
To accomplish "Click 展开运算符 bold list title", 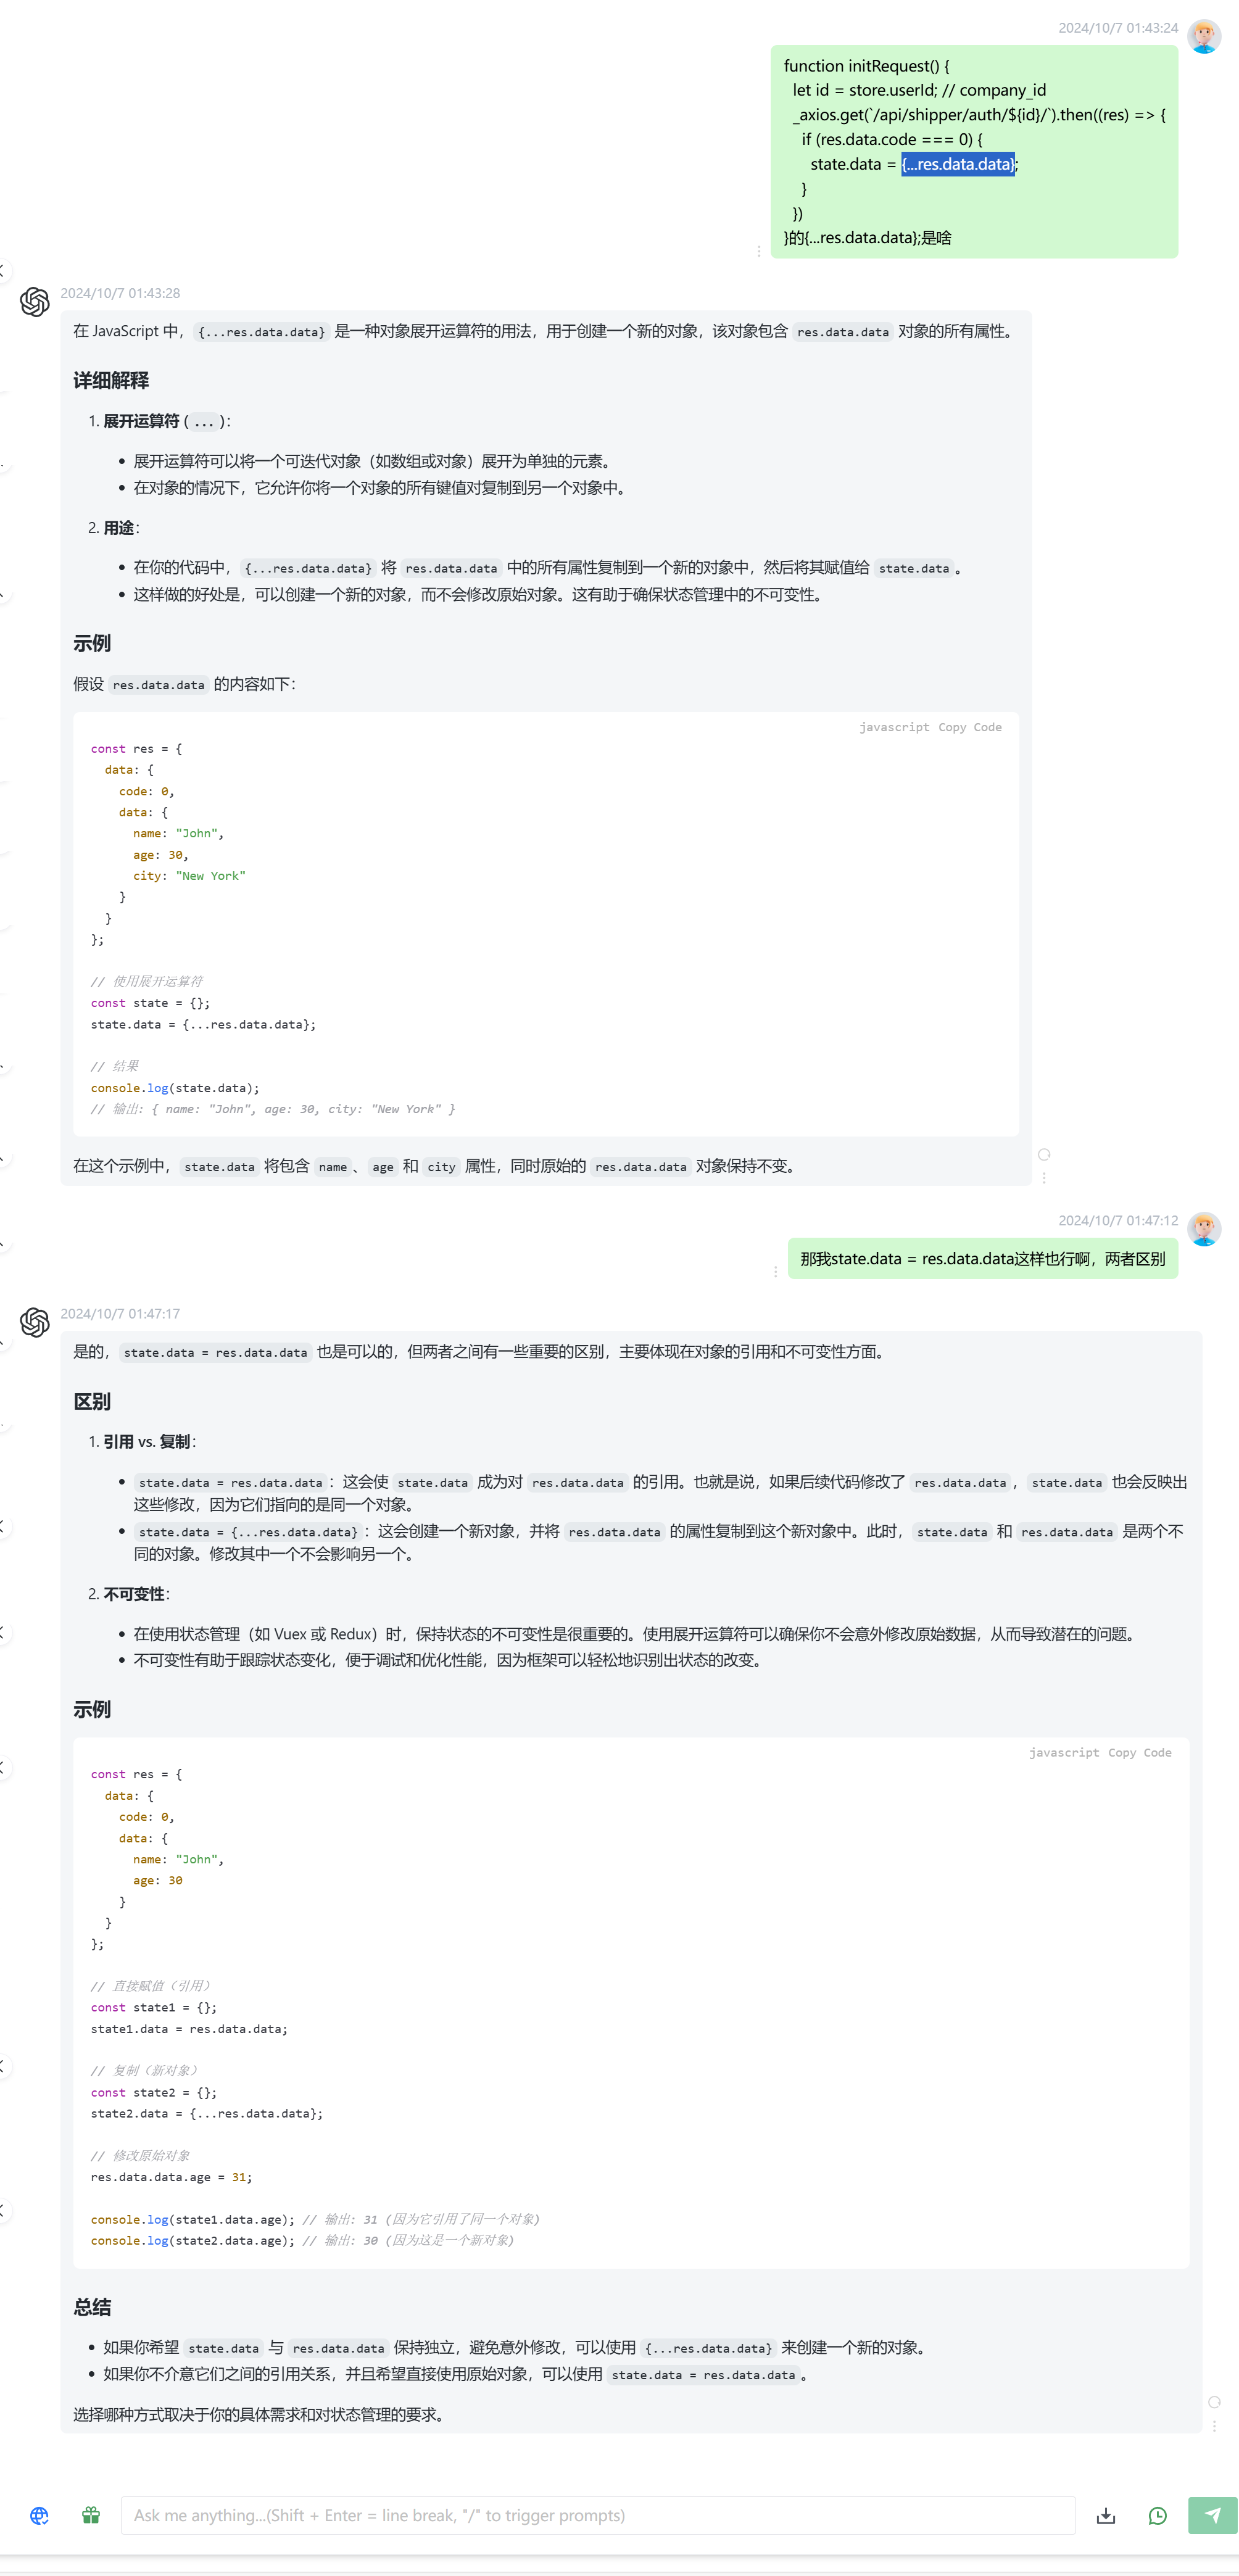I will (141, 421).
